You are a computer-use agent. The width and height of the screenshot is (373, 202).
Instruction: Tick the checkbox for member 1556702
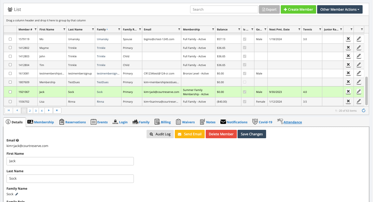click(x=10, y=102)
